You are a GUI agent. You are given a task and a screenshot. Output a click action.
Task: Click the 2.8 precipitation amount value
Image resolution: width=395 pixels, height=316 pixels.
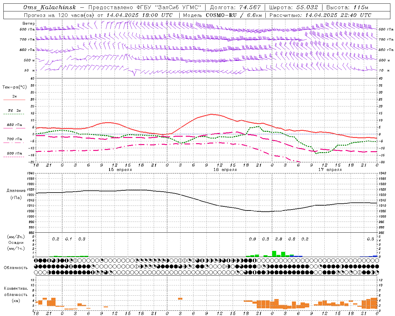[x=279, y=239]
